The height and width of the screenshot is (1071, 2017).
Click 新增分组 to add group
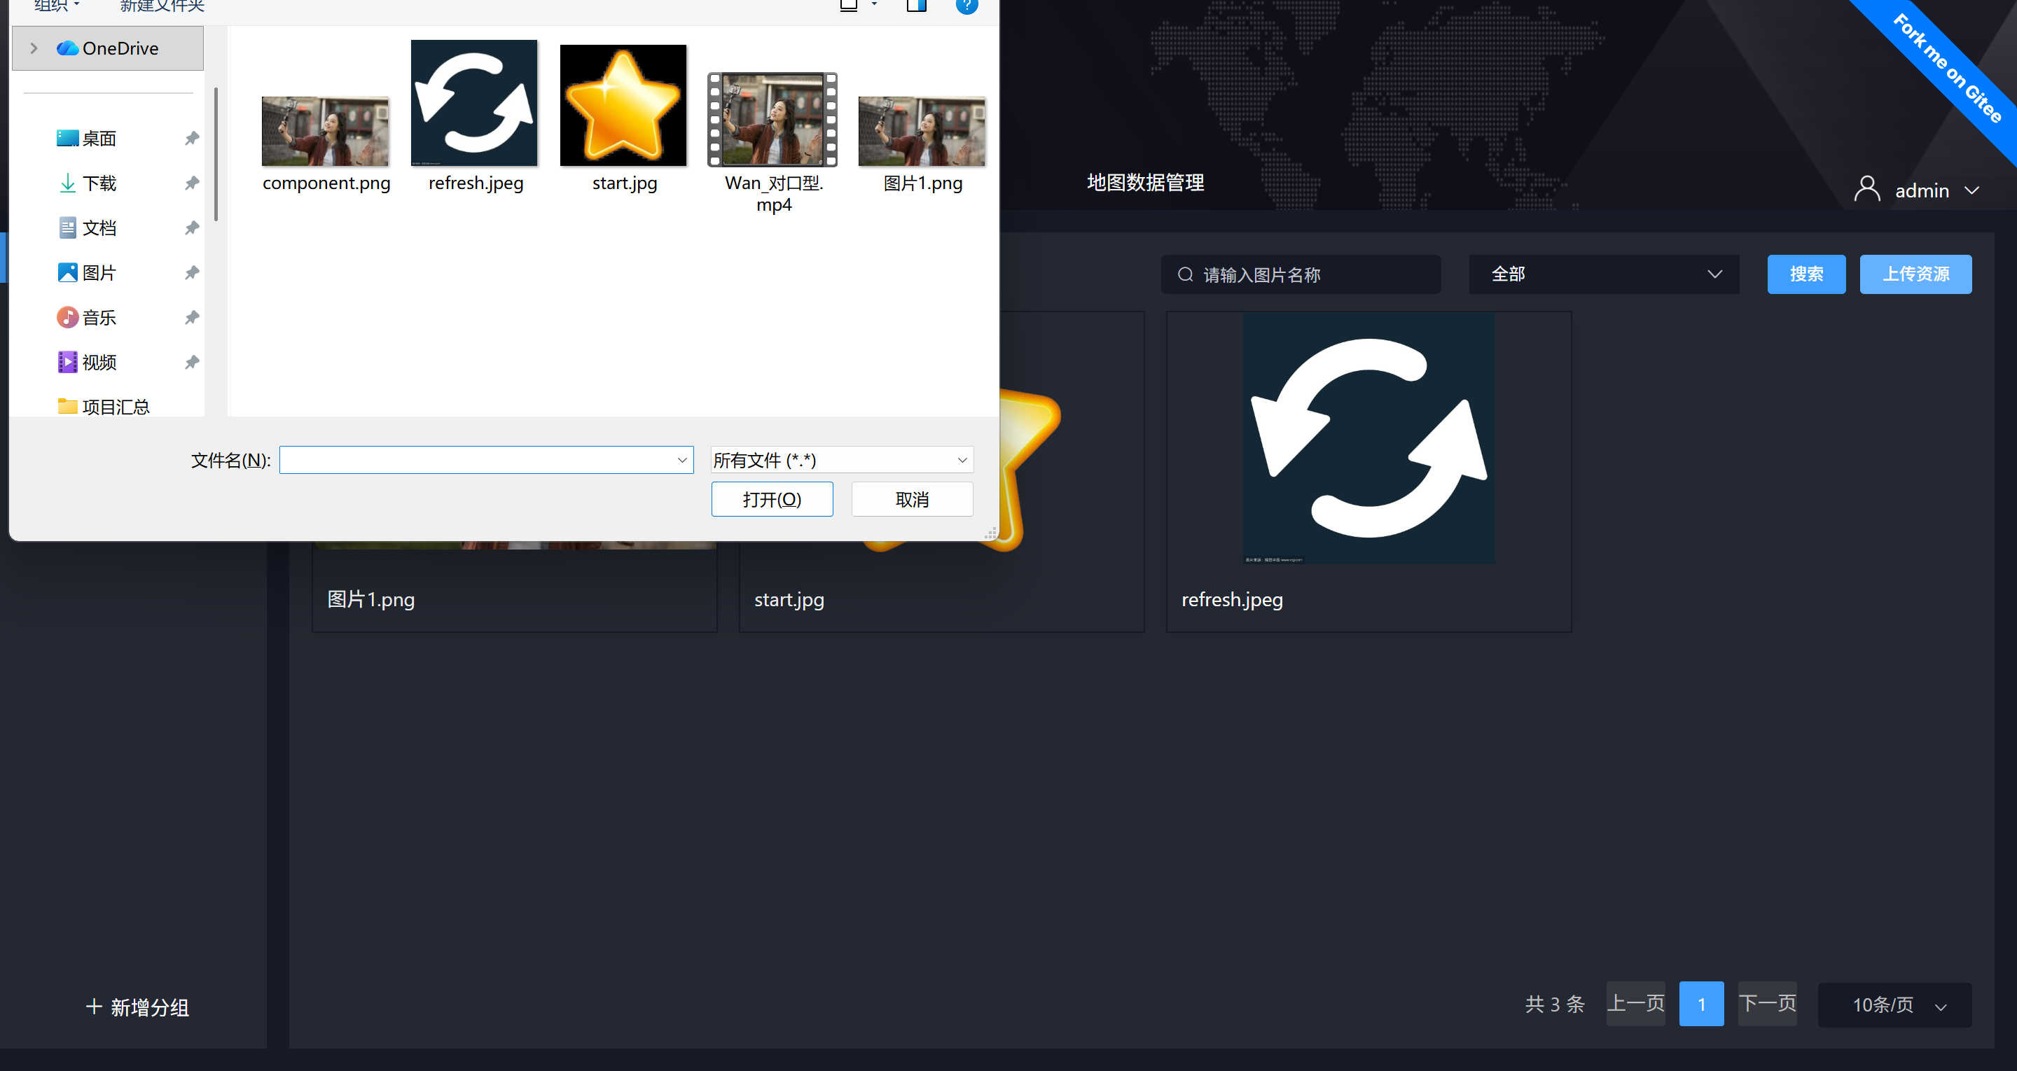coord(137,1007)
